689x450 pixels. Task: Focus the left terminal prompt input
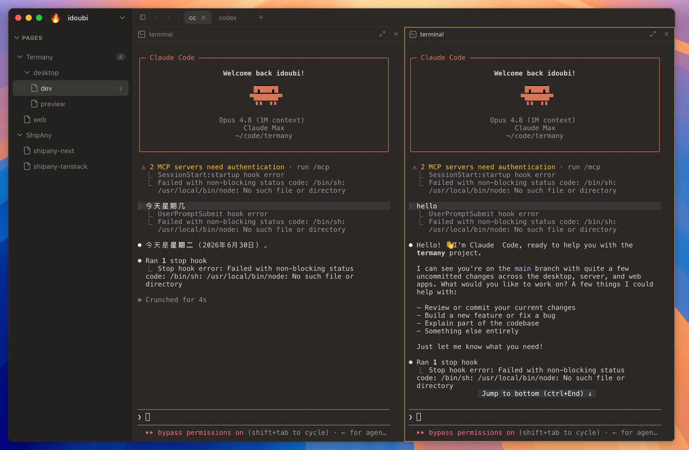264,417
